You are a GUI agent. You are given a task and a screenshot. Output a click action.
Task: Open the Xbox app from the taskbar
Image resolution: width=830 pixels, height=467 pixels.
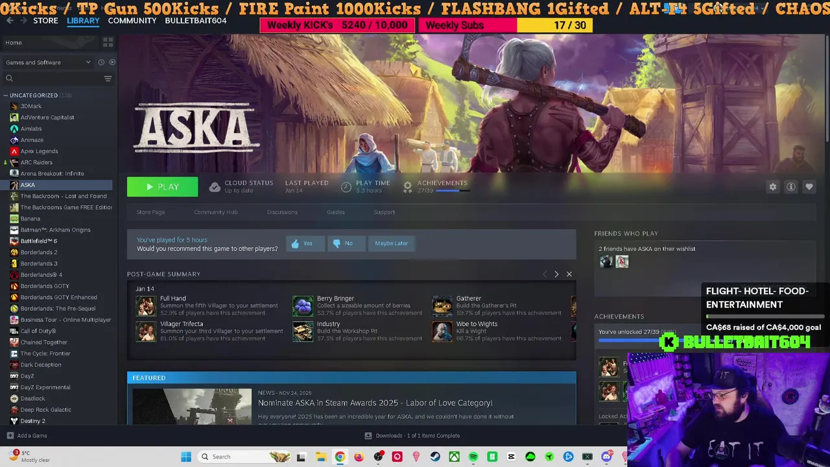(454, 457)
